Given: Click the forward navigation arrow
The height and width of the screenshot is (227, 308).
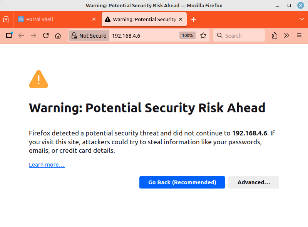Looking at the screenshot, I should (x=33, y=35).
